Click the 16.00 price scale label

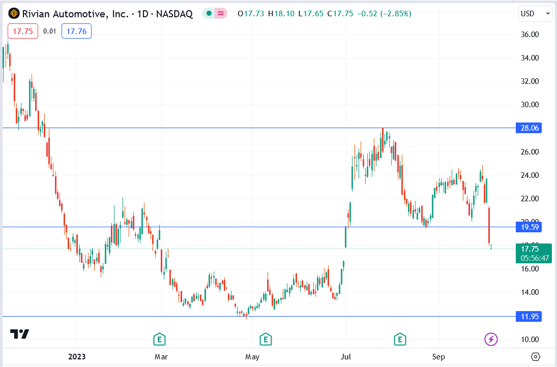(x=530, y=269)
